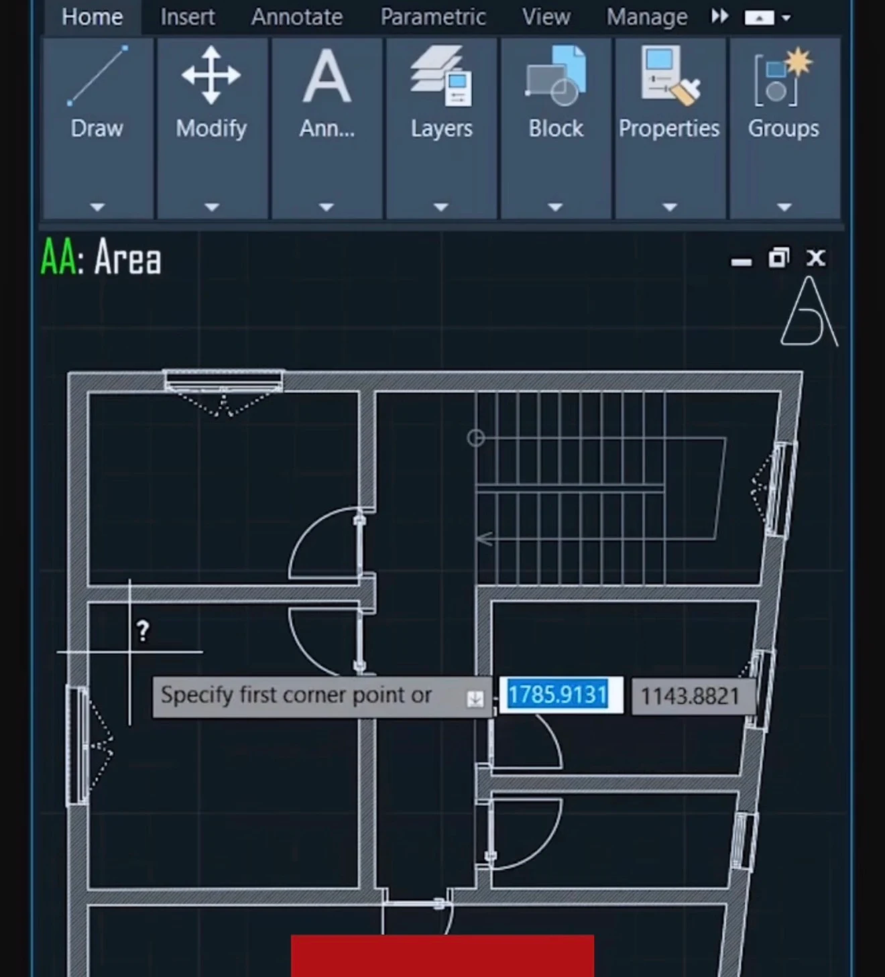885x977 pixels.
Task: Expand the arrow beneath the Groups label
Action: point(784,207)
